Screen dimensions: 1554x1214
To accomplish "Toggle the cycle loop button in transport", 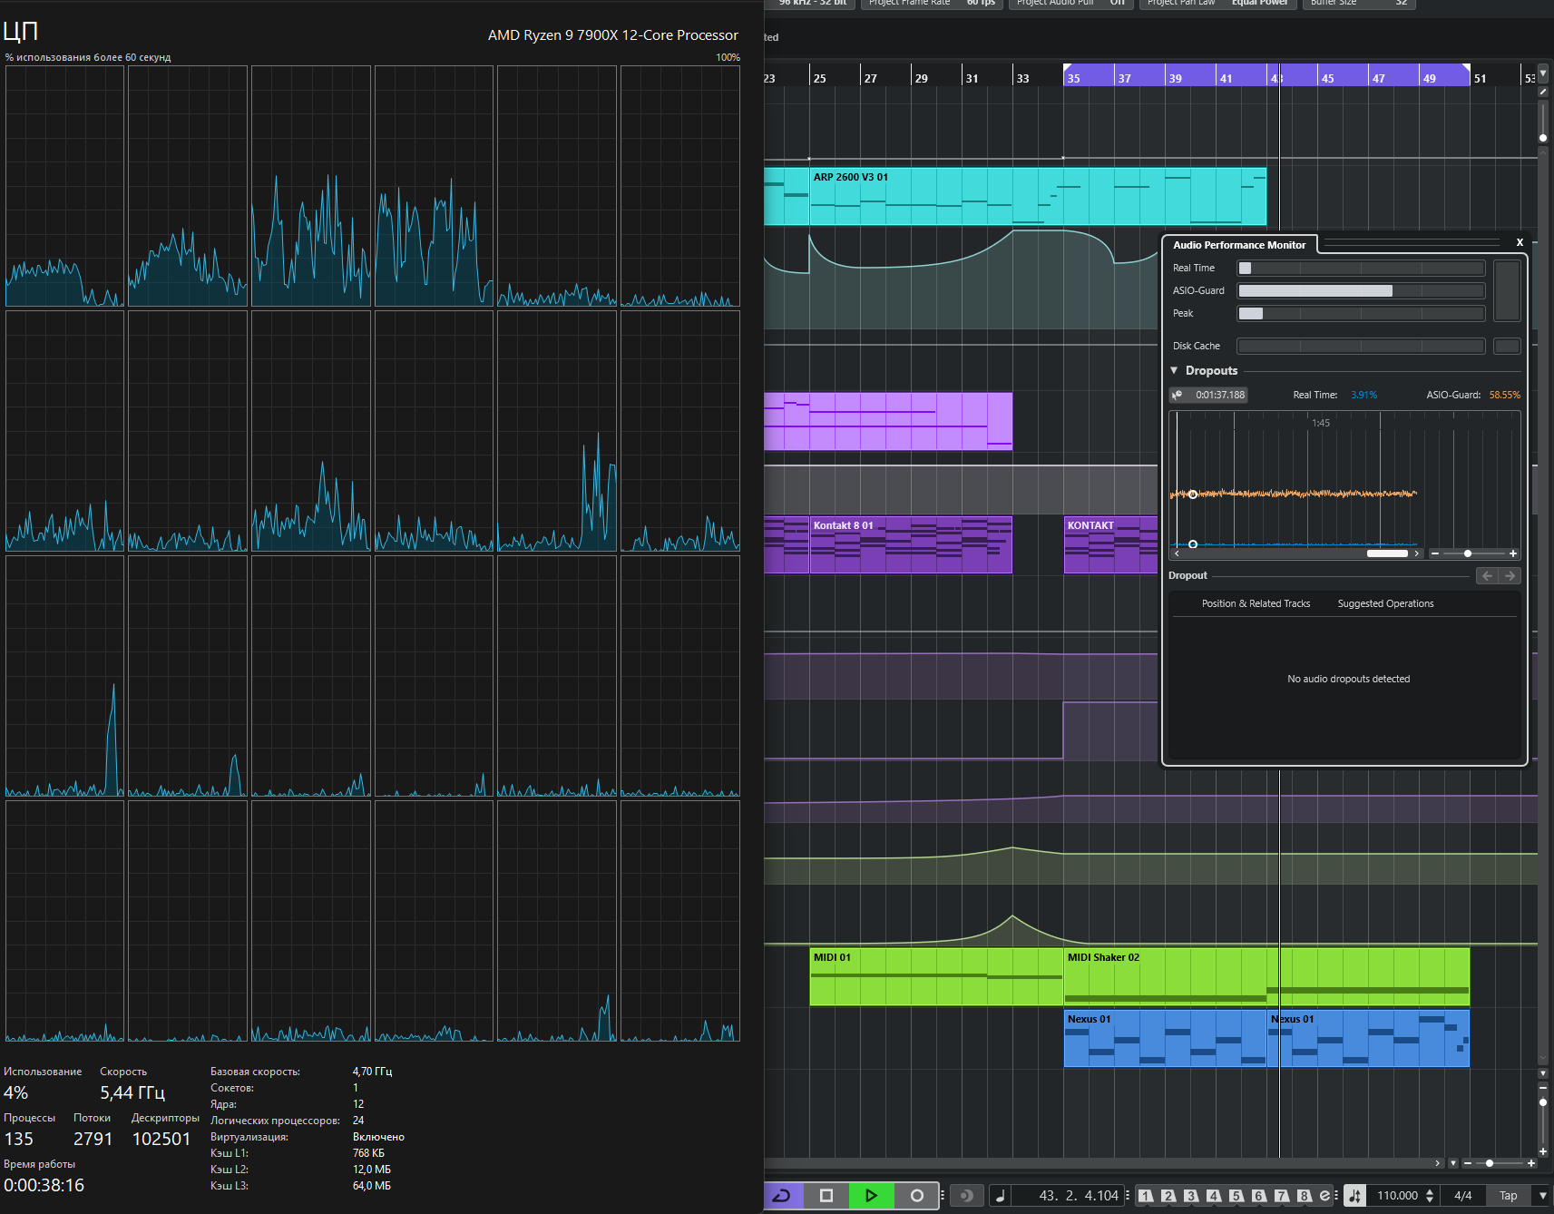I will coord(782,1196).
